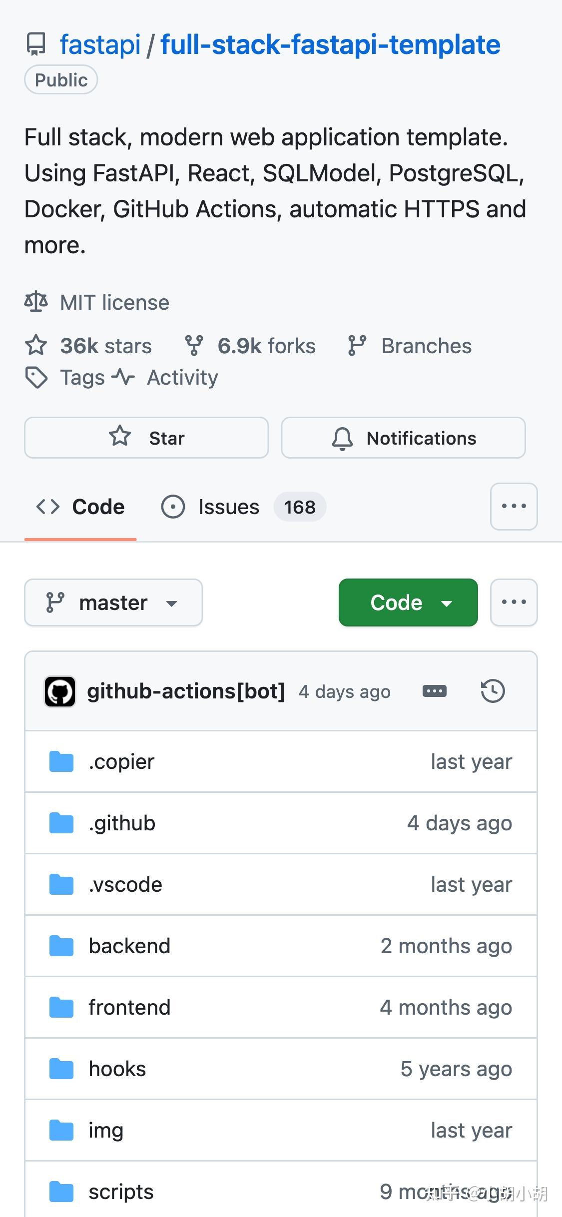562x1217 pixels.
Task: Open the Notifications button
Action: pyautogui.click(x=403, y=438)
